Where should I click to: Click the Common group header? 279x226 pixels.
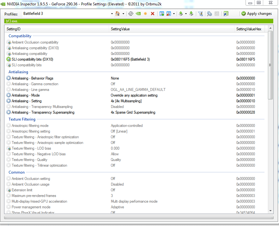[16, 172]
